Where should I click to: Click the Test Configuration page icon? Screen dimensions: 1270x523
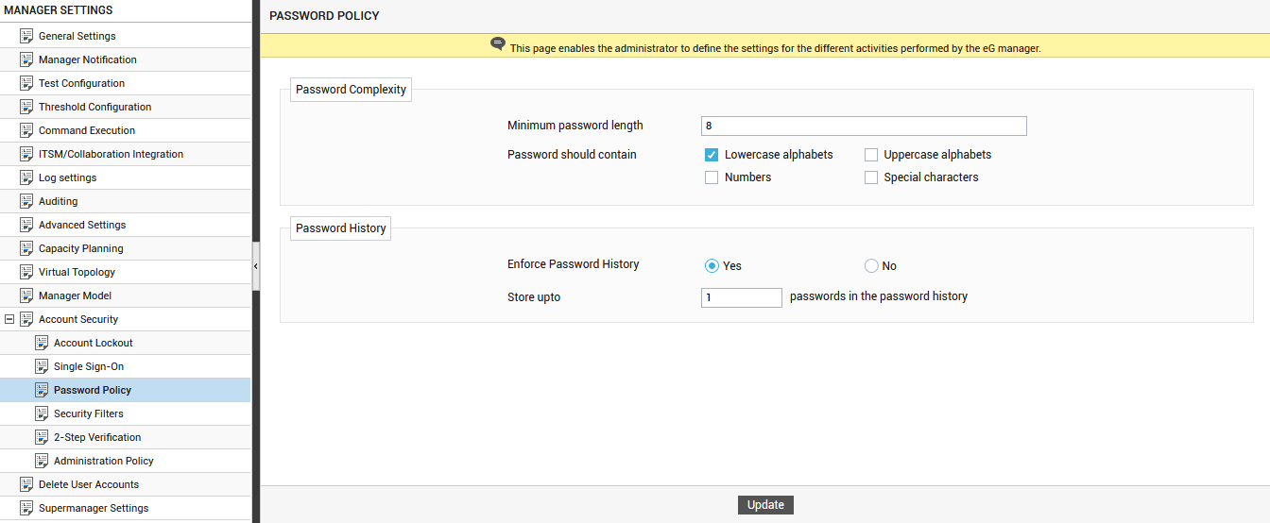pyautogui.click(x=26, y=83)
